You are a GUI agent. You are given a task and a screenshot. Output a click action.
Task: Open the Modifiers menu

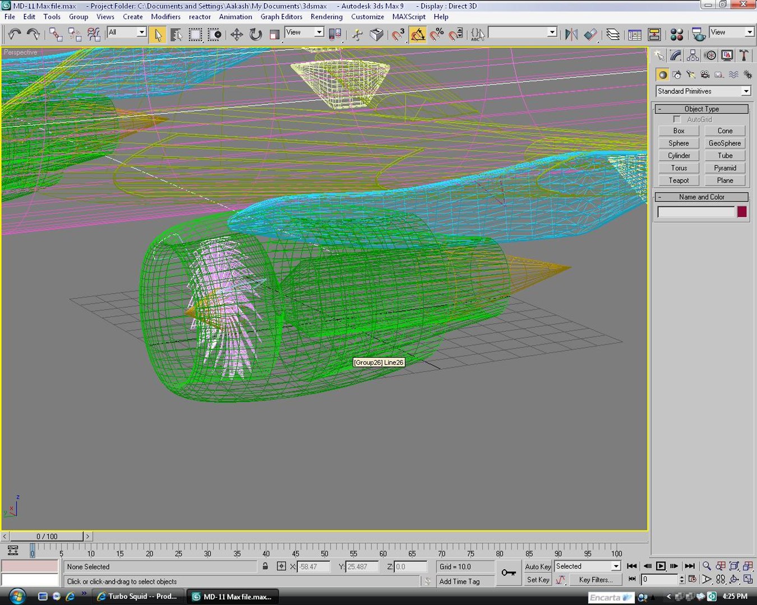(165, 17)
